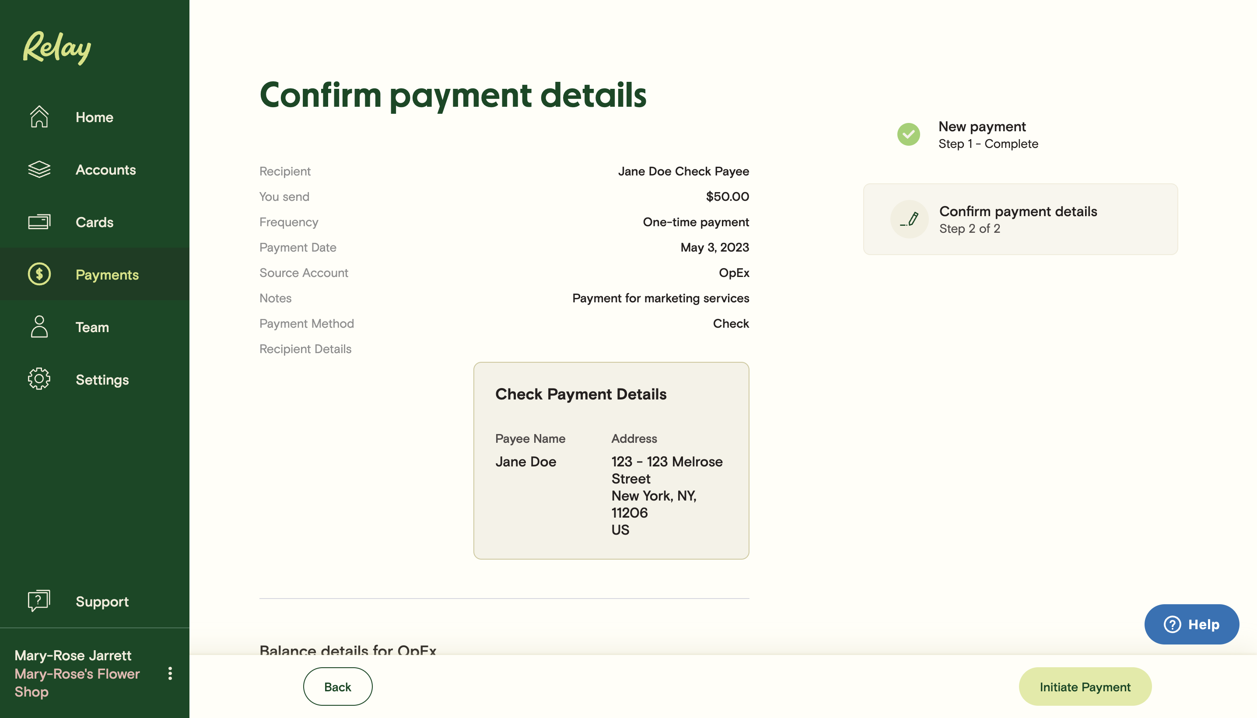Click the blue Help pill button

(x=1191, y=624)
